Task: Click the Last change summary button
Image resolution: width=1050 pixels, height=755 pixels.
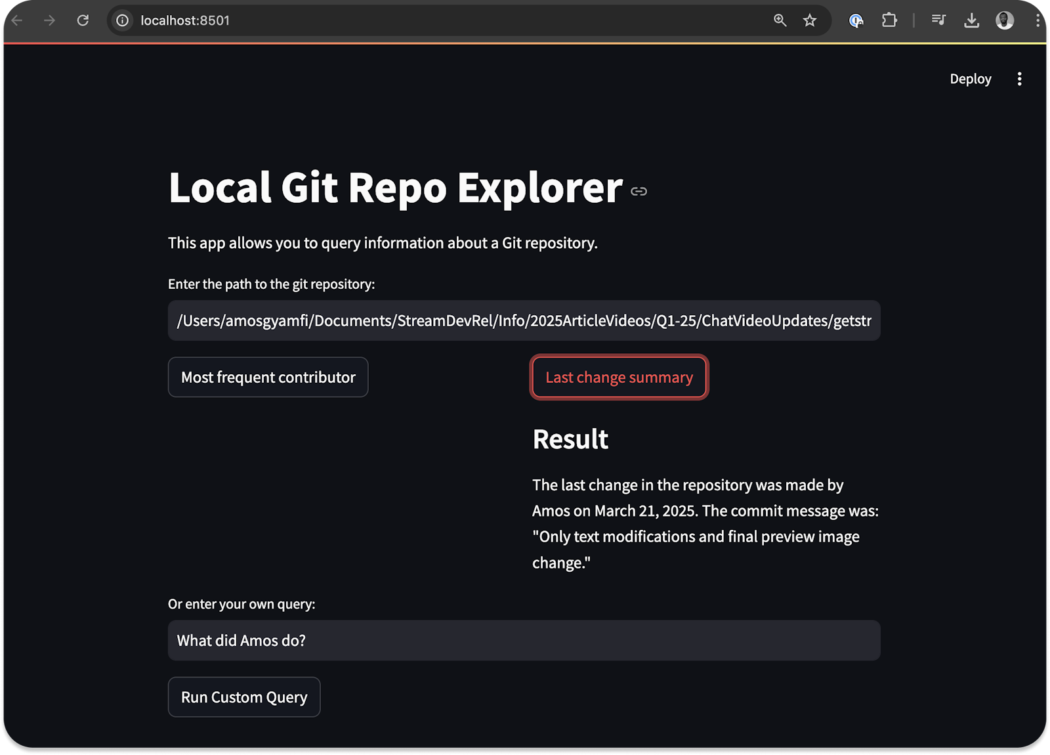Action: (x=618, y=377)
